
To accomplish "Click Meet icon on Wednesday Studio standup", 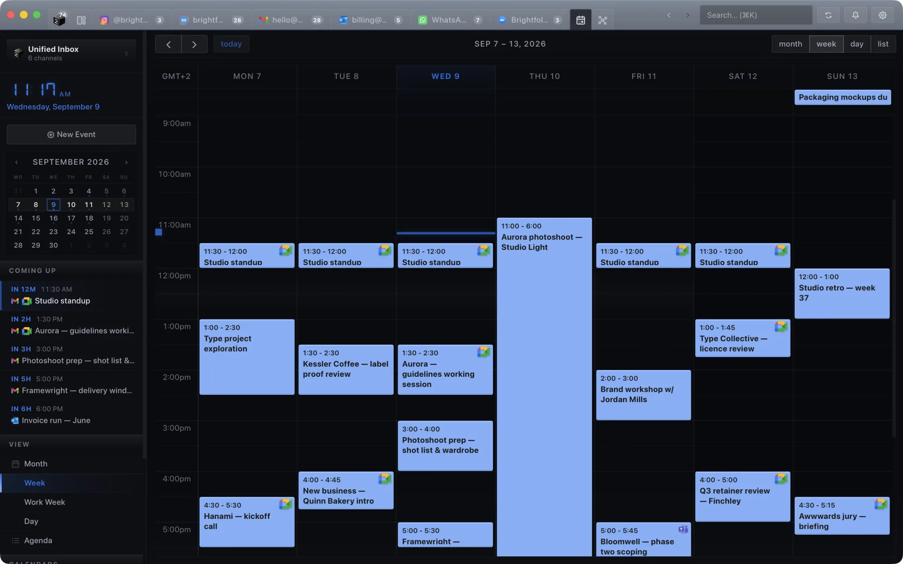I will (x=484, y=250).
